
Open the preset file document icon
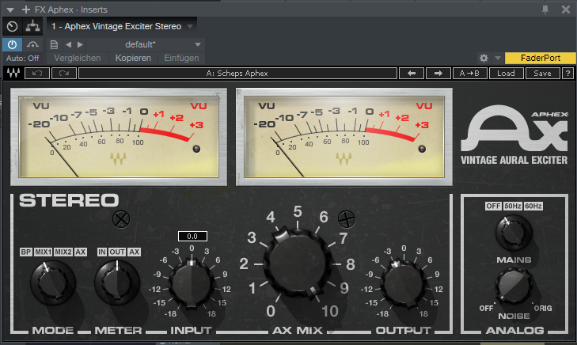click(x=54, y=45)
